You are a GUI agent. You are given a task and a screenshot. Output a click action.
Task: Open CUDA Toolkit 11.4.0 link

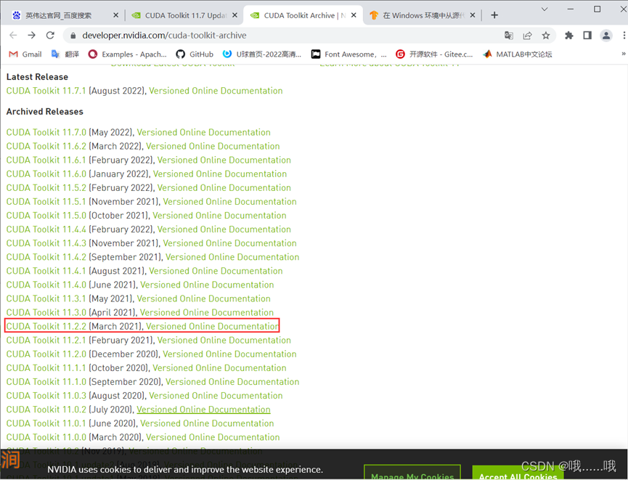click(46, 285)
